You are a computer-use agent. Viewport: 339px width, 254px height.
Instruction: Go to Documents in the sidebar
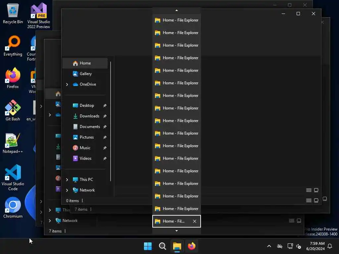(x=86, y=127)
